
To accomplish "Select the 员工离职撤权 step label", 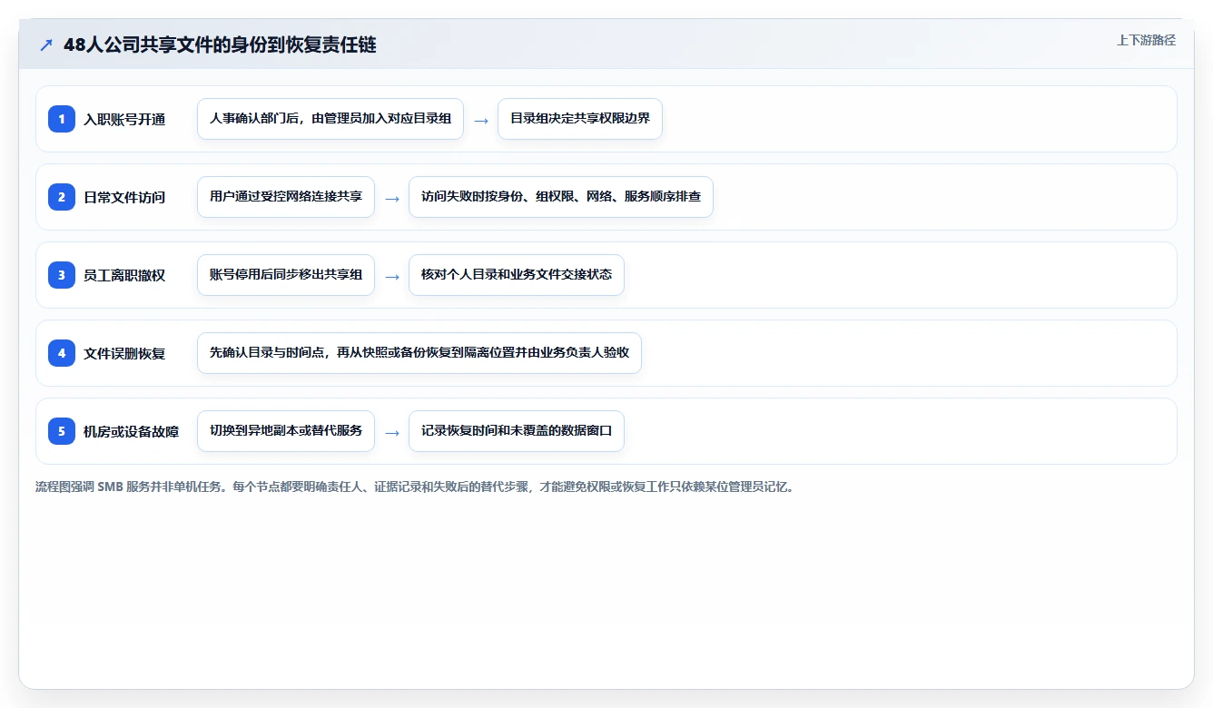I will (124, 275).
